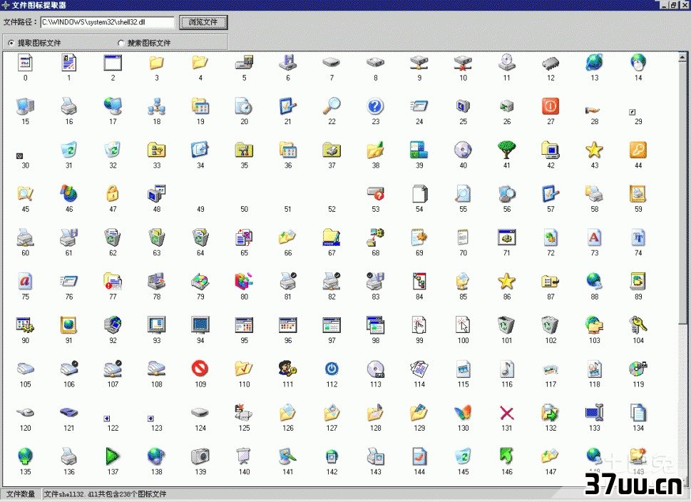Select the globe with mouse icon 14
Viewport: 691px width, 502px height.
pos(638,63)
